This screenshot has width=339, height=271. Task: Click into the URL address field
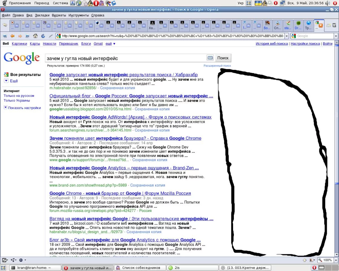173,36
